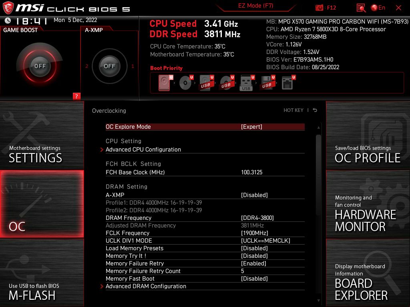Click Profile2: DDR4 4000MHz 16-19-19-39 row
Screen dimensions: 410x307
point(154,210)
